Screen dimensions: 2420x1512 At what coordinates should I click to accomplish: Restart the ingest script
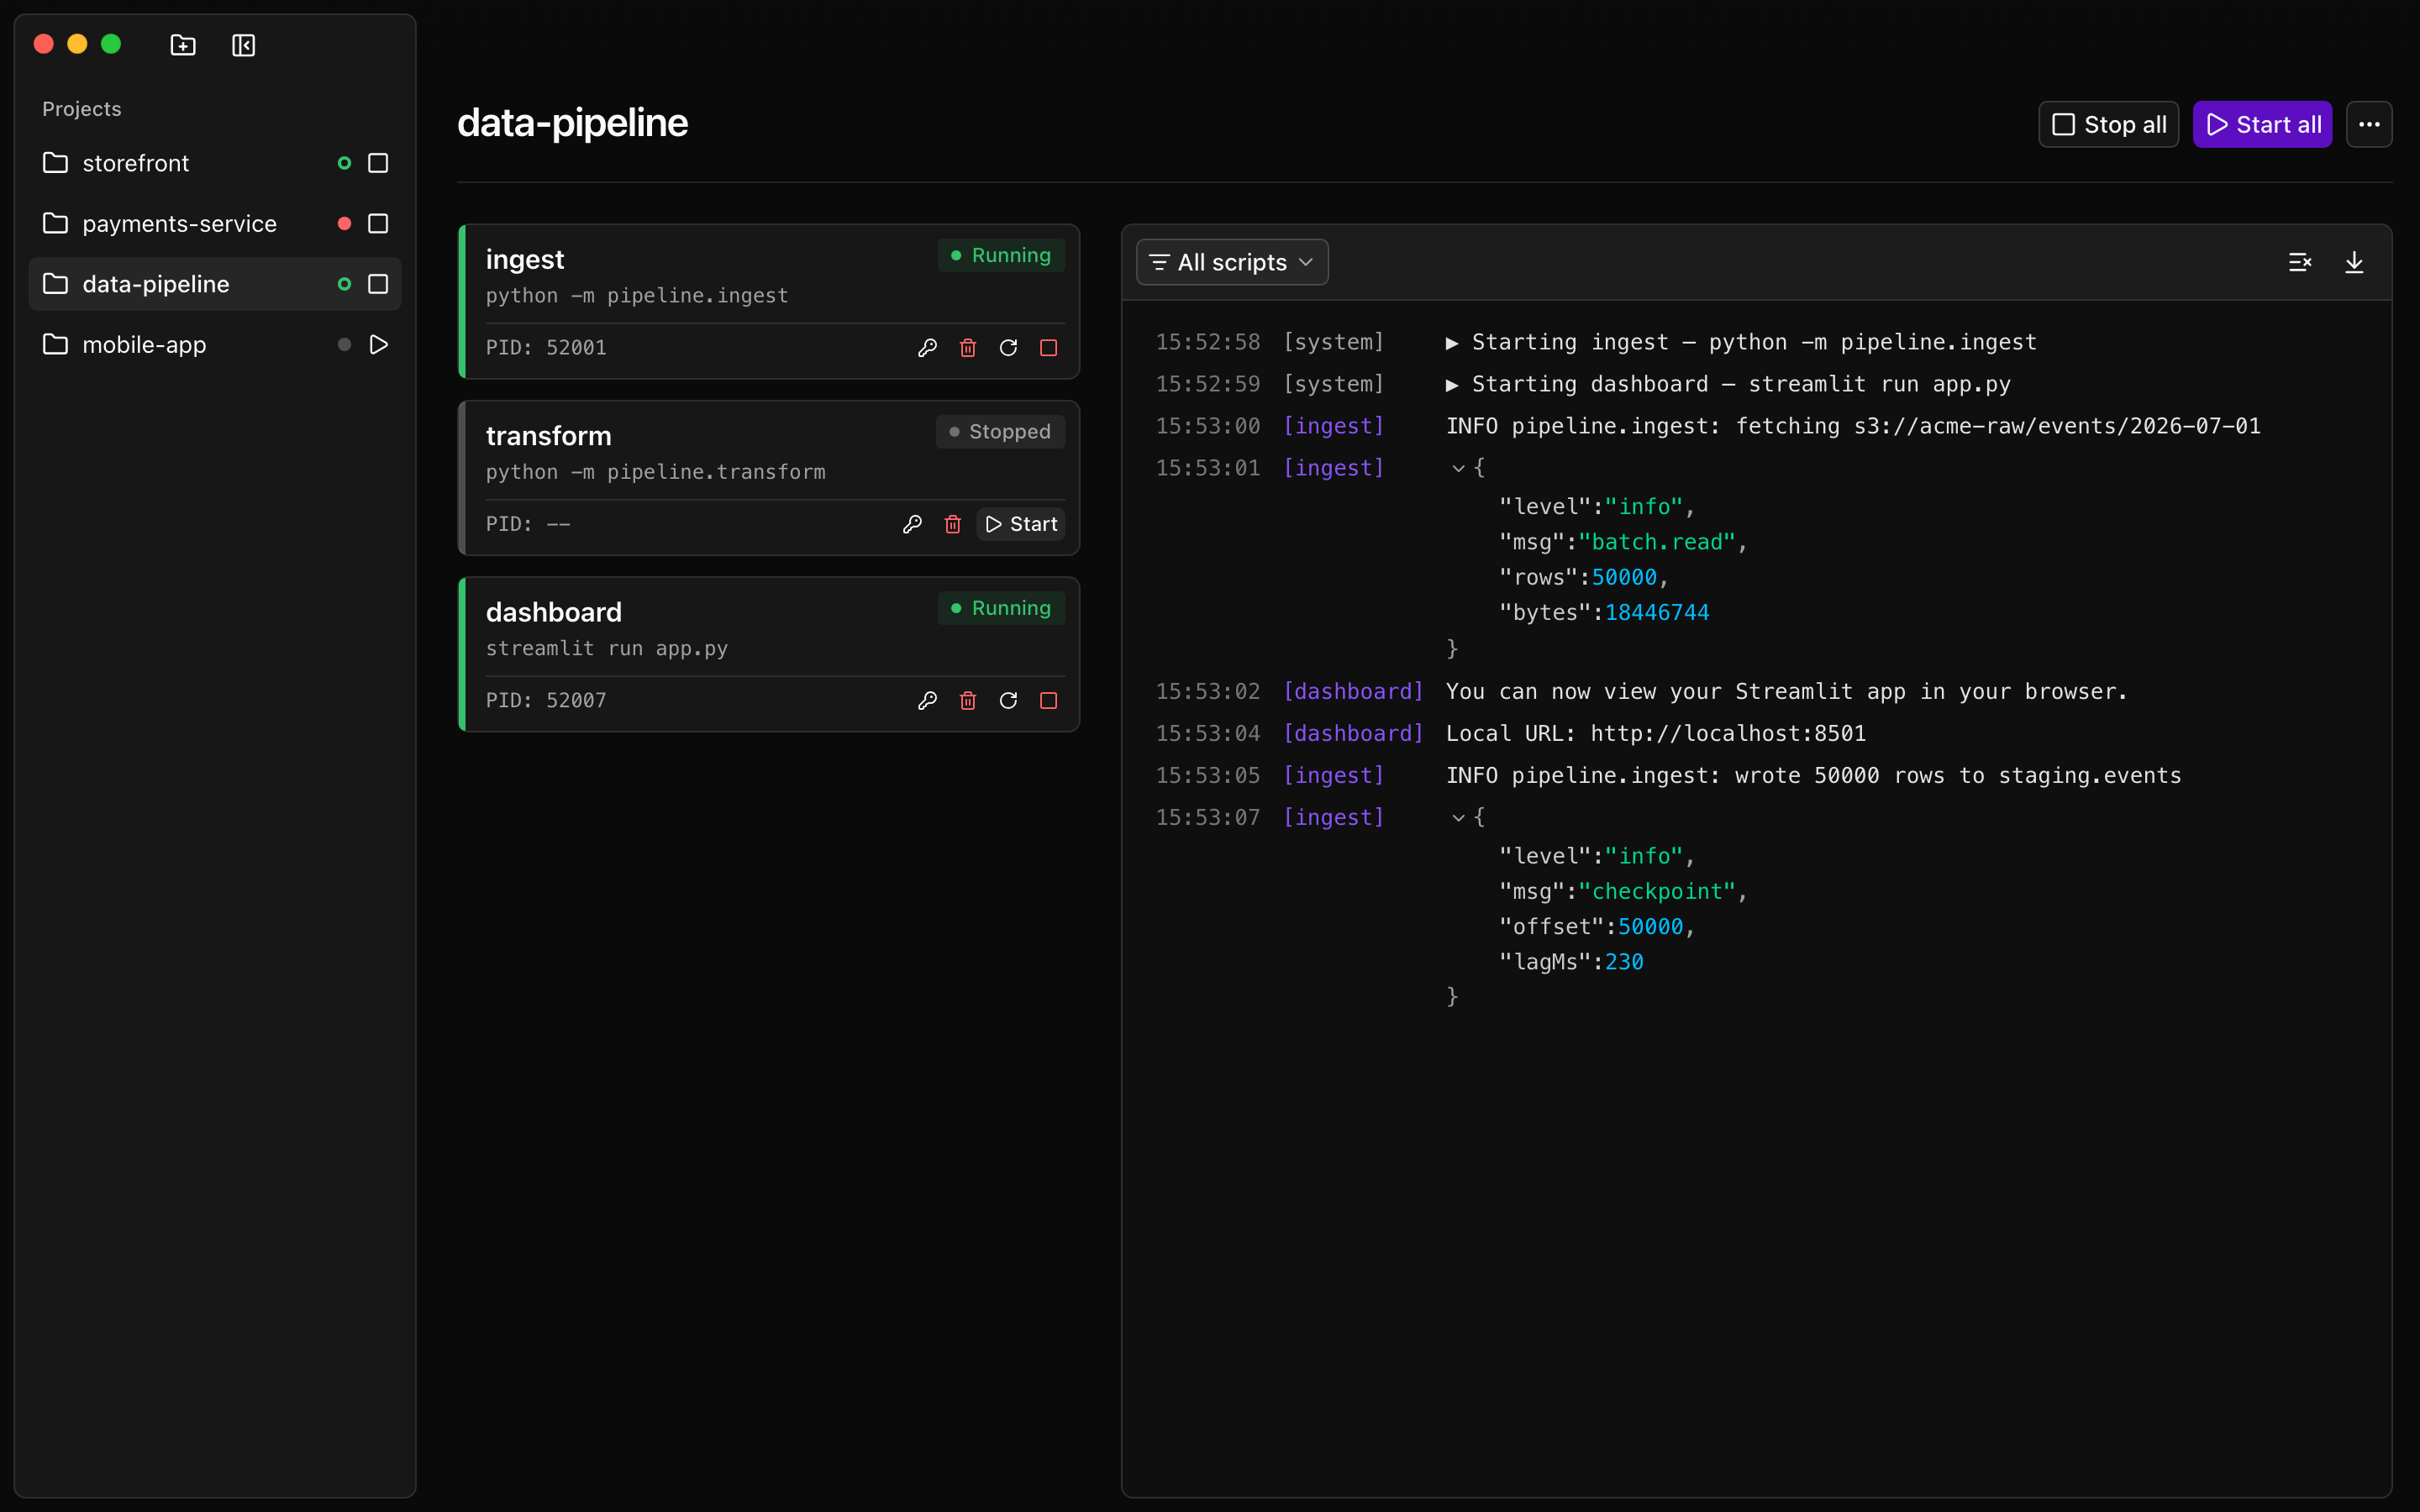coord(1008,348)
